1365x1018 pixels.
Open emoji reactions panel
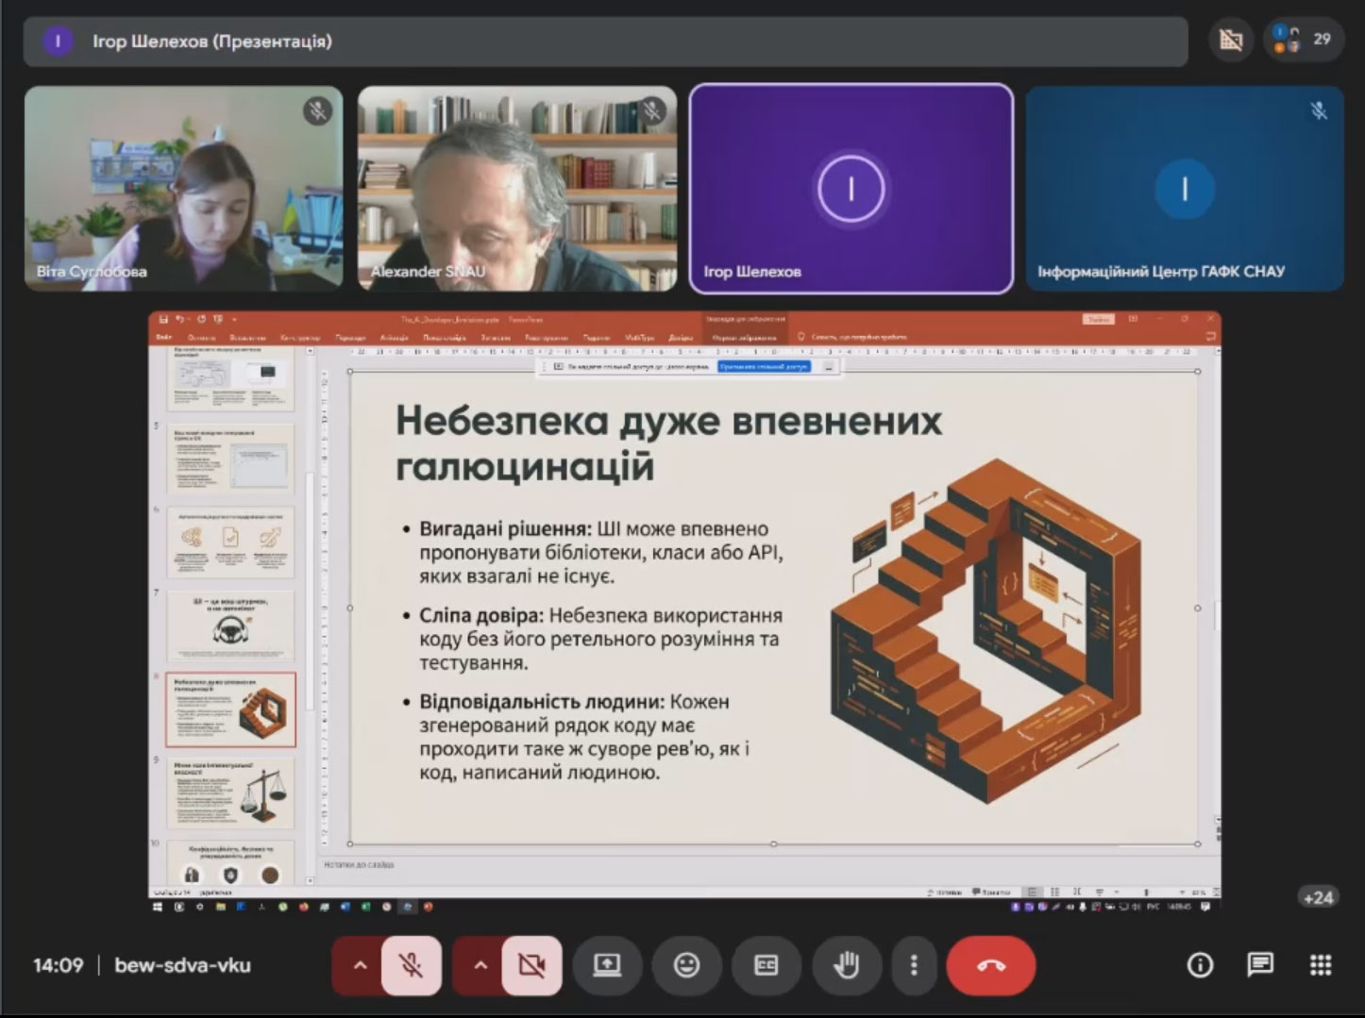coord(686,965)
